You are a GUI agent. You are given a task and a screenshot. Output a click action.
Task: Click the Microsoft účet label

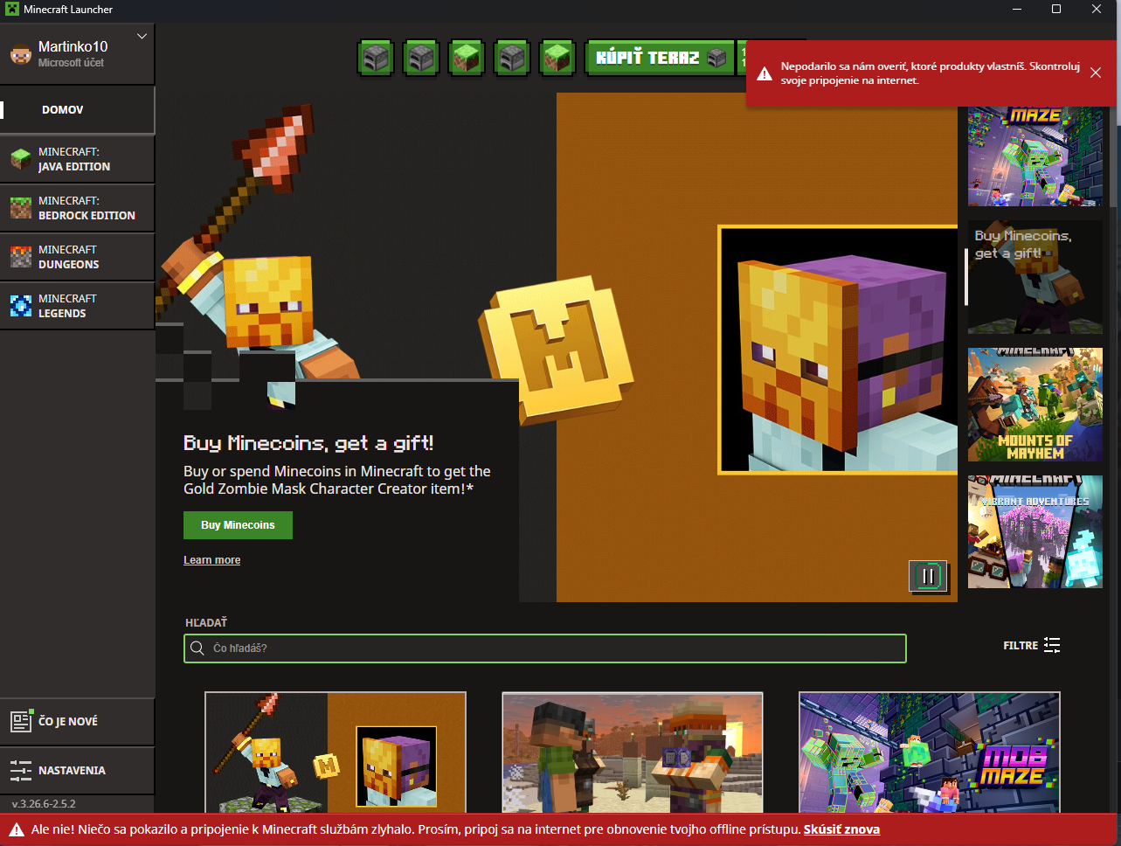pos(71,63)
